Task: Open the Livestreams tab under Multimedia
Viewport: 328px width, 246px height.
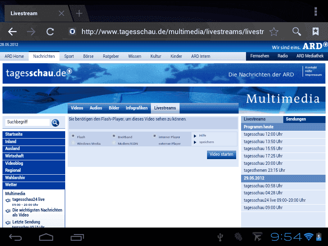Action: [x=165, y=108]
